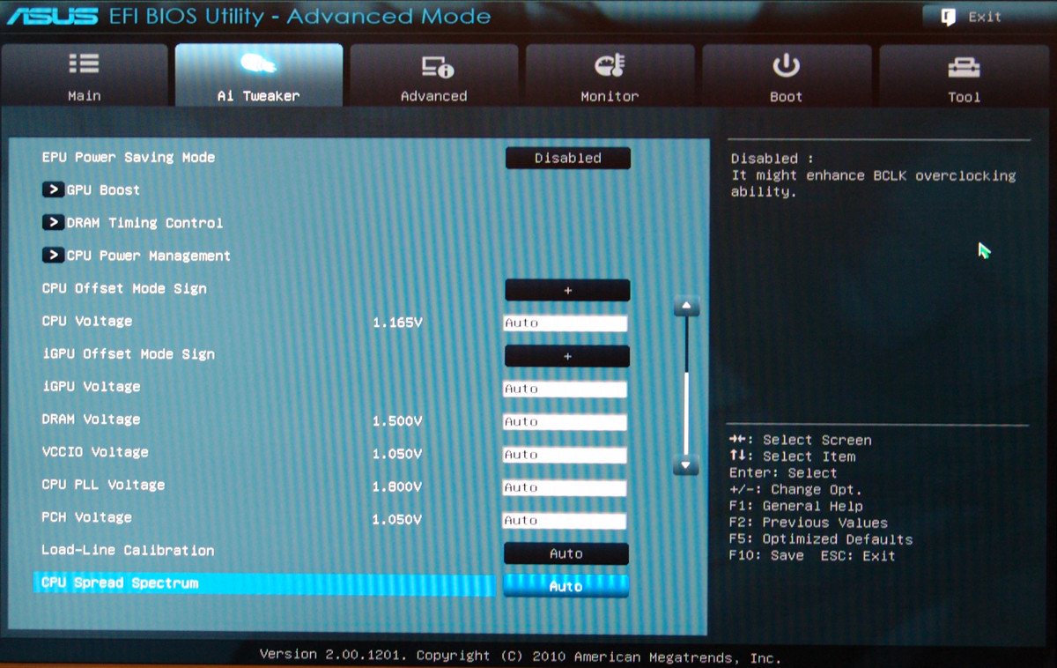Image resolution: width=1057 pixels, height=668 pixels.
Task: Click the PCH 1.050V reading
Action: click(x=397, y=520)
